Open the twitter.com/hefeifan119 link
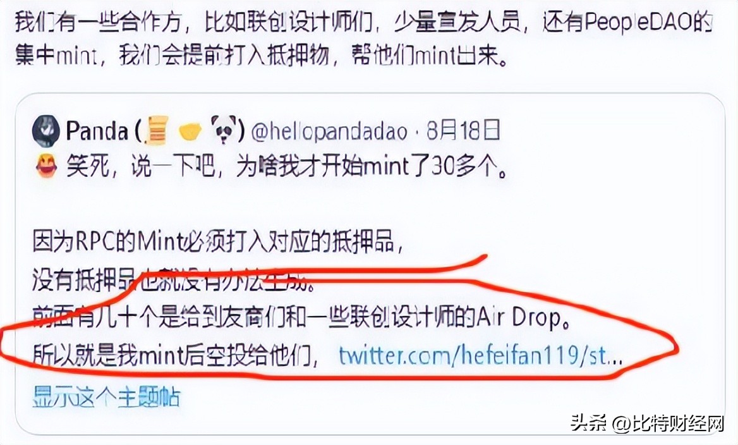Image resolution: width=738 pixels, height=445 pixels. [481, 355]
